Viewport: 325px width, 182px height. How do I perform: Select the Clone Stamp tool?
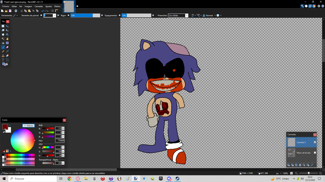(3, 56)
